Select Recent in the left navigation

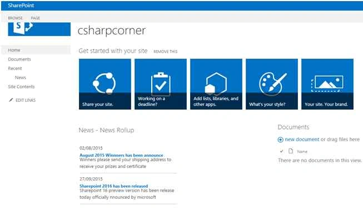15,69
